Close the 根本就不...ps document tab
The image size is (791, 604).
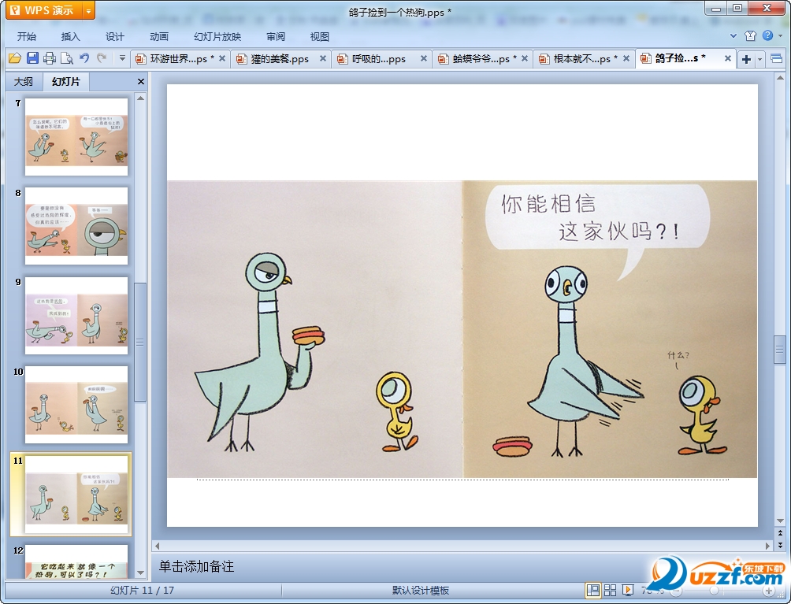(x=626, y=58)
